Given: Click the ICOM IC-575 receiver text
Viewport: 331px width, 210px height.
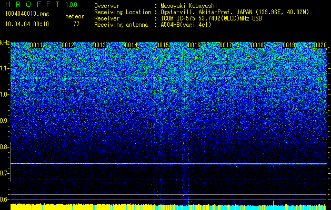Looking at the screenshot, I should coord(211,18).
